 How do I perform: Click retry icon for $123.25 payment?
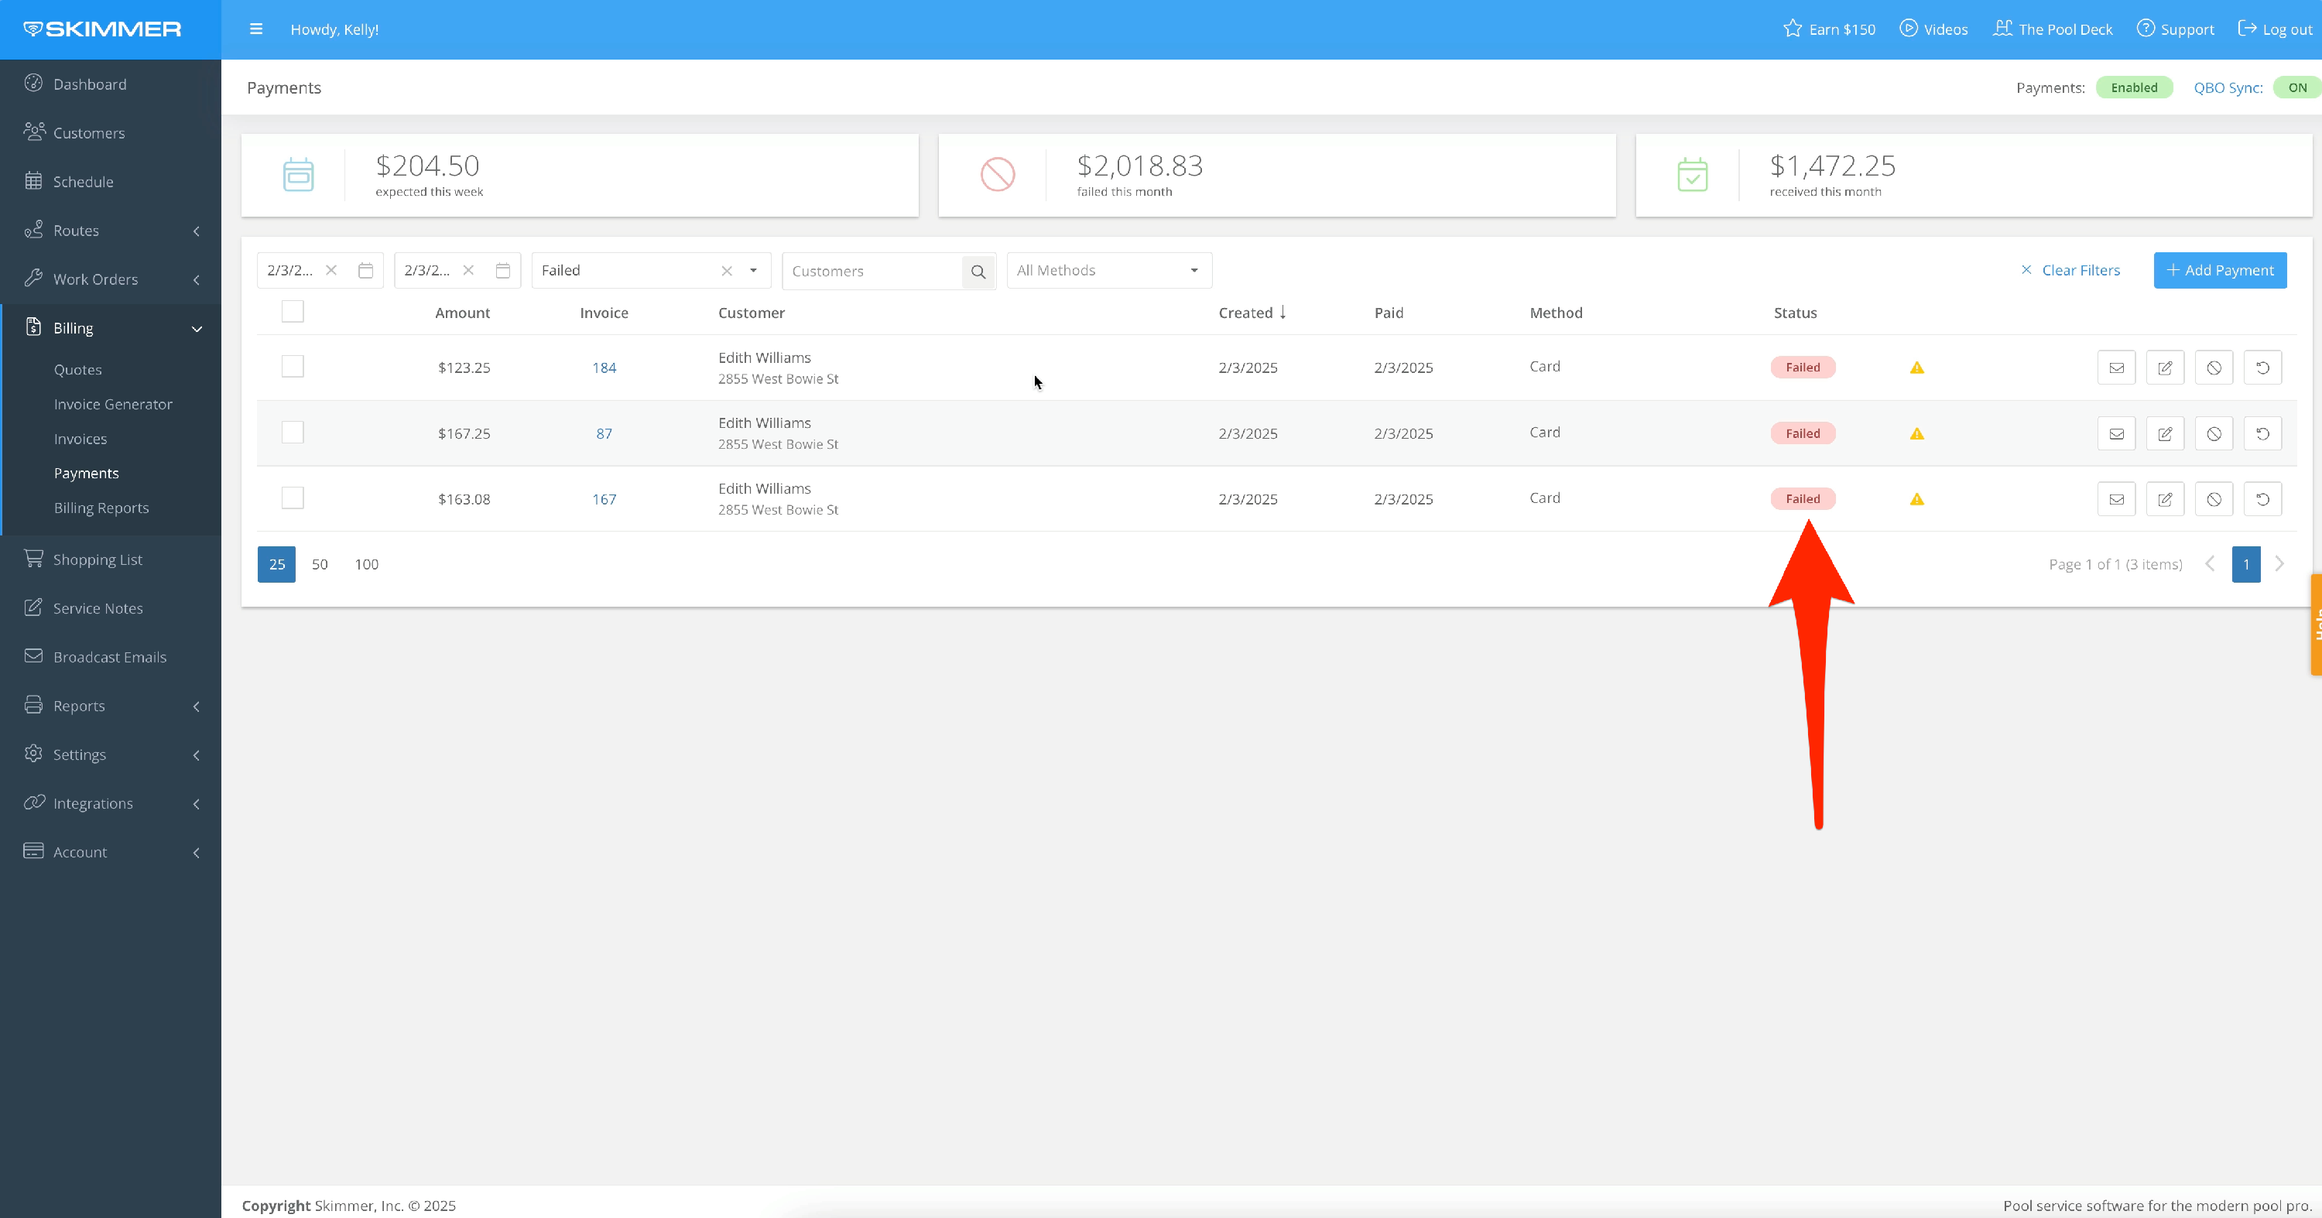2262,368
